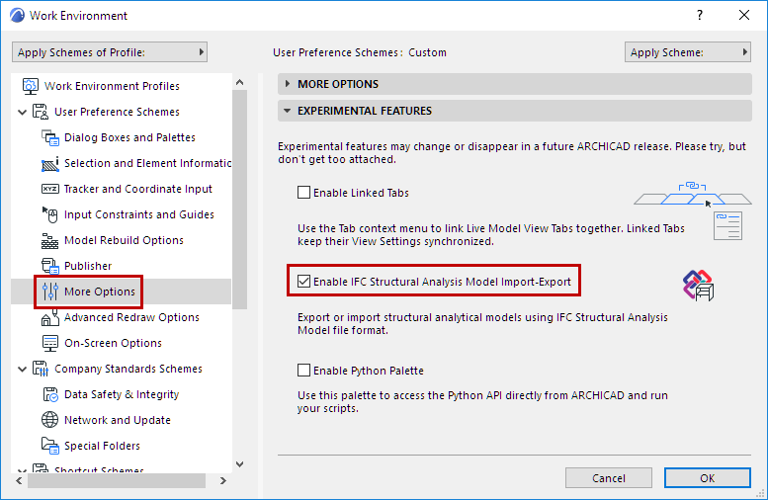Click the Publisher icon in the tree
768x500 pixels.
49,266
